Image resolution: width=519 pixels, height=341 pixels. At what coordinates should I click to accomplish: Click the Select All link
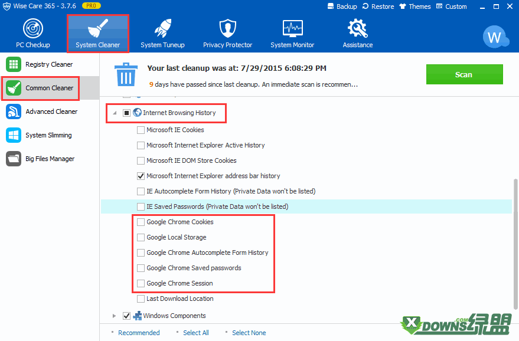point(196,333)
